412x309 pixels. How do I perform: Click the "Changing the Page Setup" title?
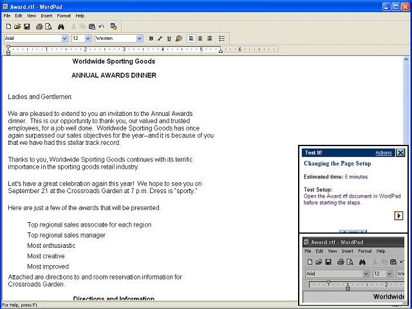pyautogui.click(x=337, y=164)
